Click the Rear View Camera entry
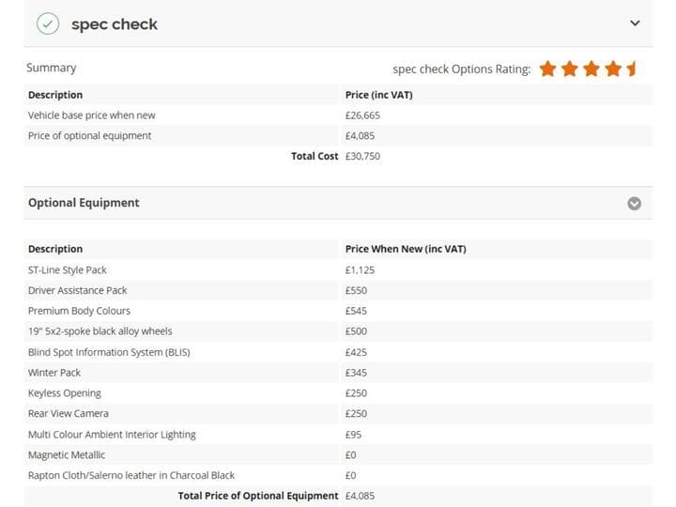676x507 pixels. point(69,413)
